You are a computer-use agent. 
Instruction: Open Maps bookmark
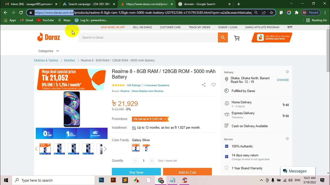64,20
